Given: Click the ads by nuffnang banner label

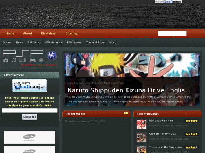Looking at the screenshot, I should [x=168, y=2].
